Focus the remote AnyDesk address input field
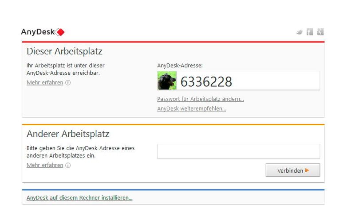355x224 pixels. (239, 151)
